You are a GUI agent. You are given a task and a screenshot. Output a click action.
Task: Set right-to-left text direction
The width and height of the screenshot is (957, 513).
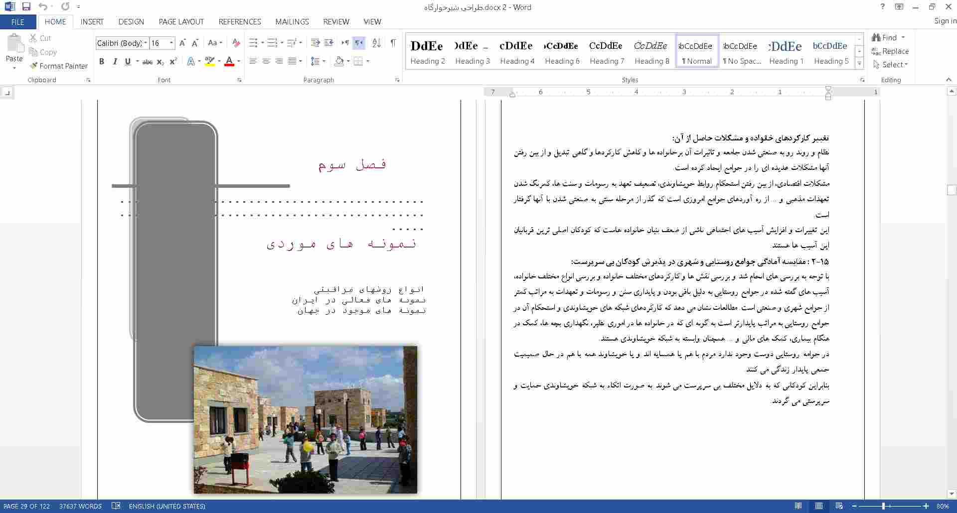(358, 43)
